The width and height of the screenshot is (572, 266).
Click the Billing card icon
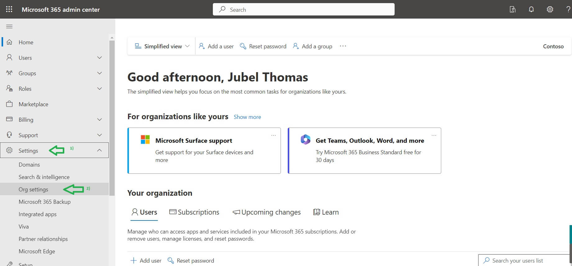point(9,119)
